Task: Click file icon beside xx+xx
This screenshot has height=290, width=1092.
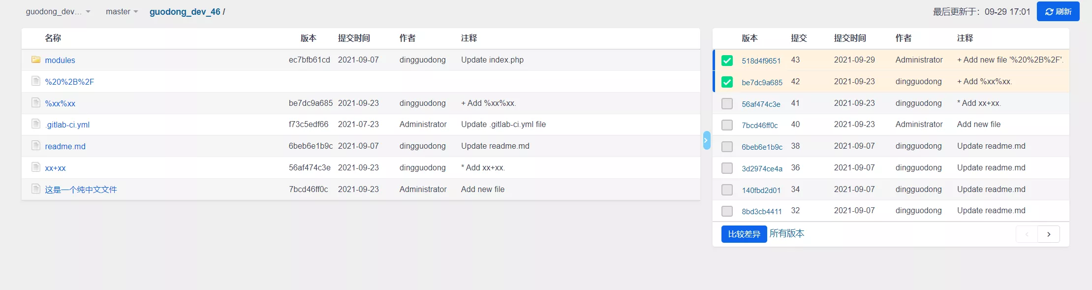Action: point(36,167)
